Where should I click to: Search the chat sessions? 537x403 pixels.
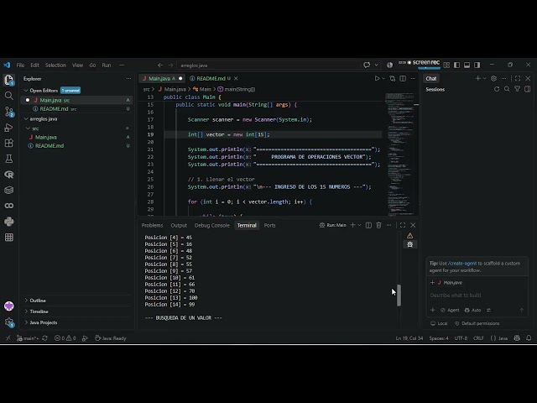coord(507,89)
